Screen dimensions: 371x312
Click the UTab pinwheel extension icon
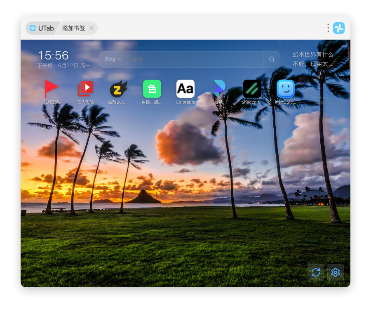(339, 28)
